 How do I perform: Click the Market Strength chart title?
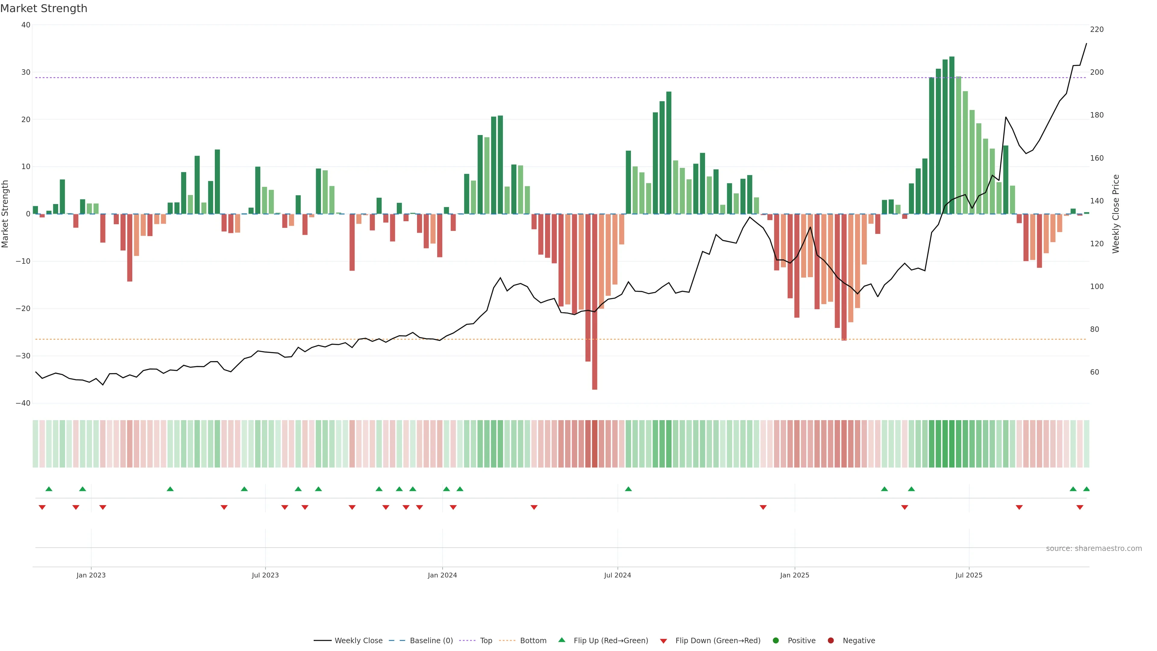(44, 8)
